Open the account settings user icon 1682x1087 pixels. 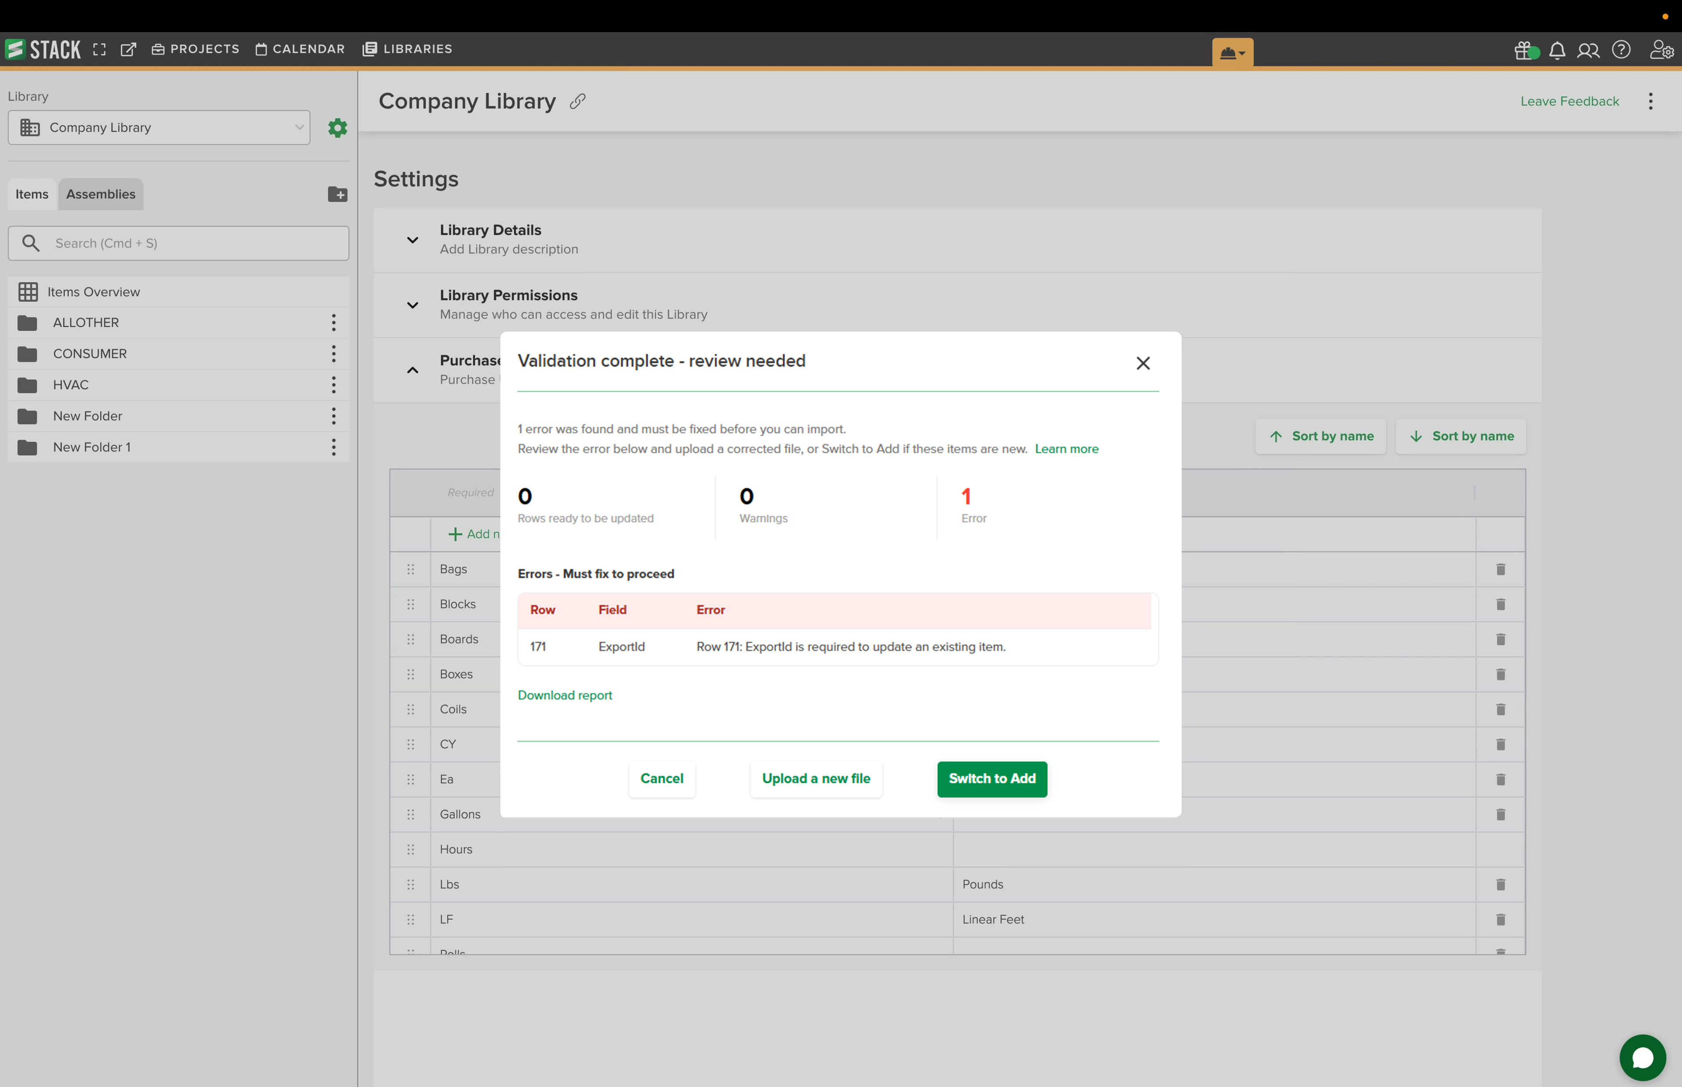1661,50
